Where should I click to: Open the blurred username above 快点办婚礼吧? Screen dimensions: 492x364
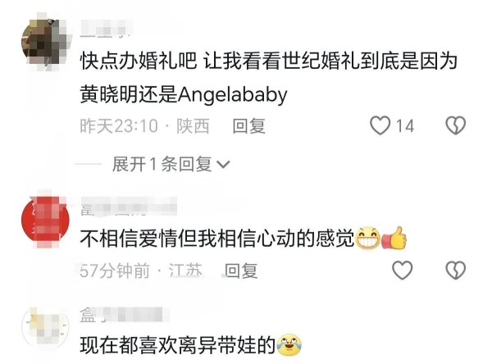pos(107,30)
